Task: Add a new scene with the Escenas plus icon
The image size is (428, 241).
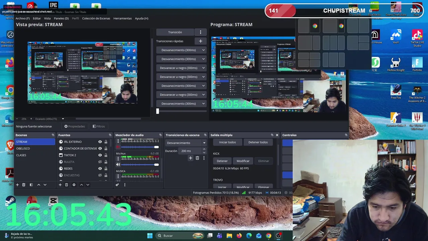Action: (17, 185)
